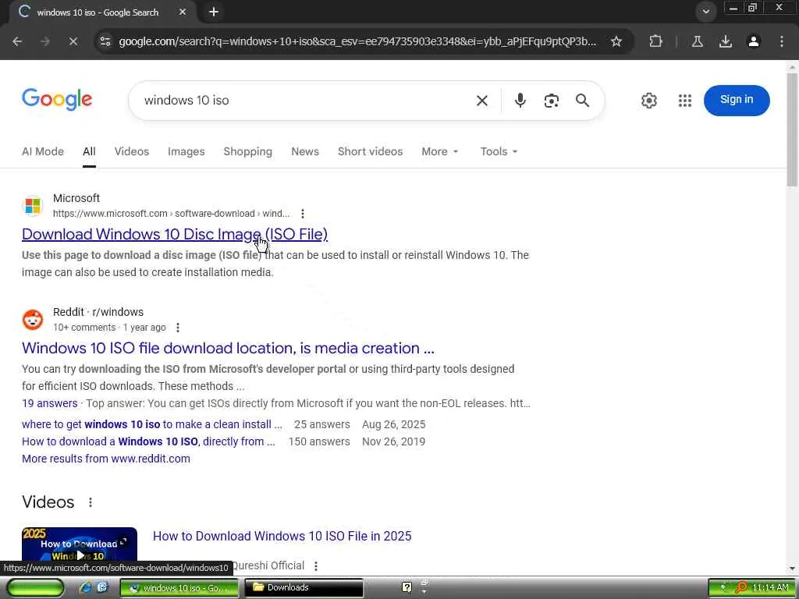Click 'Microsoft' site name of first result

[x=76, y=198]
